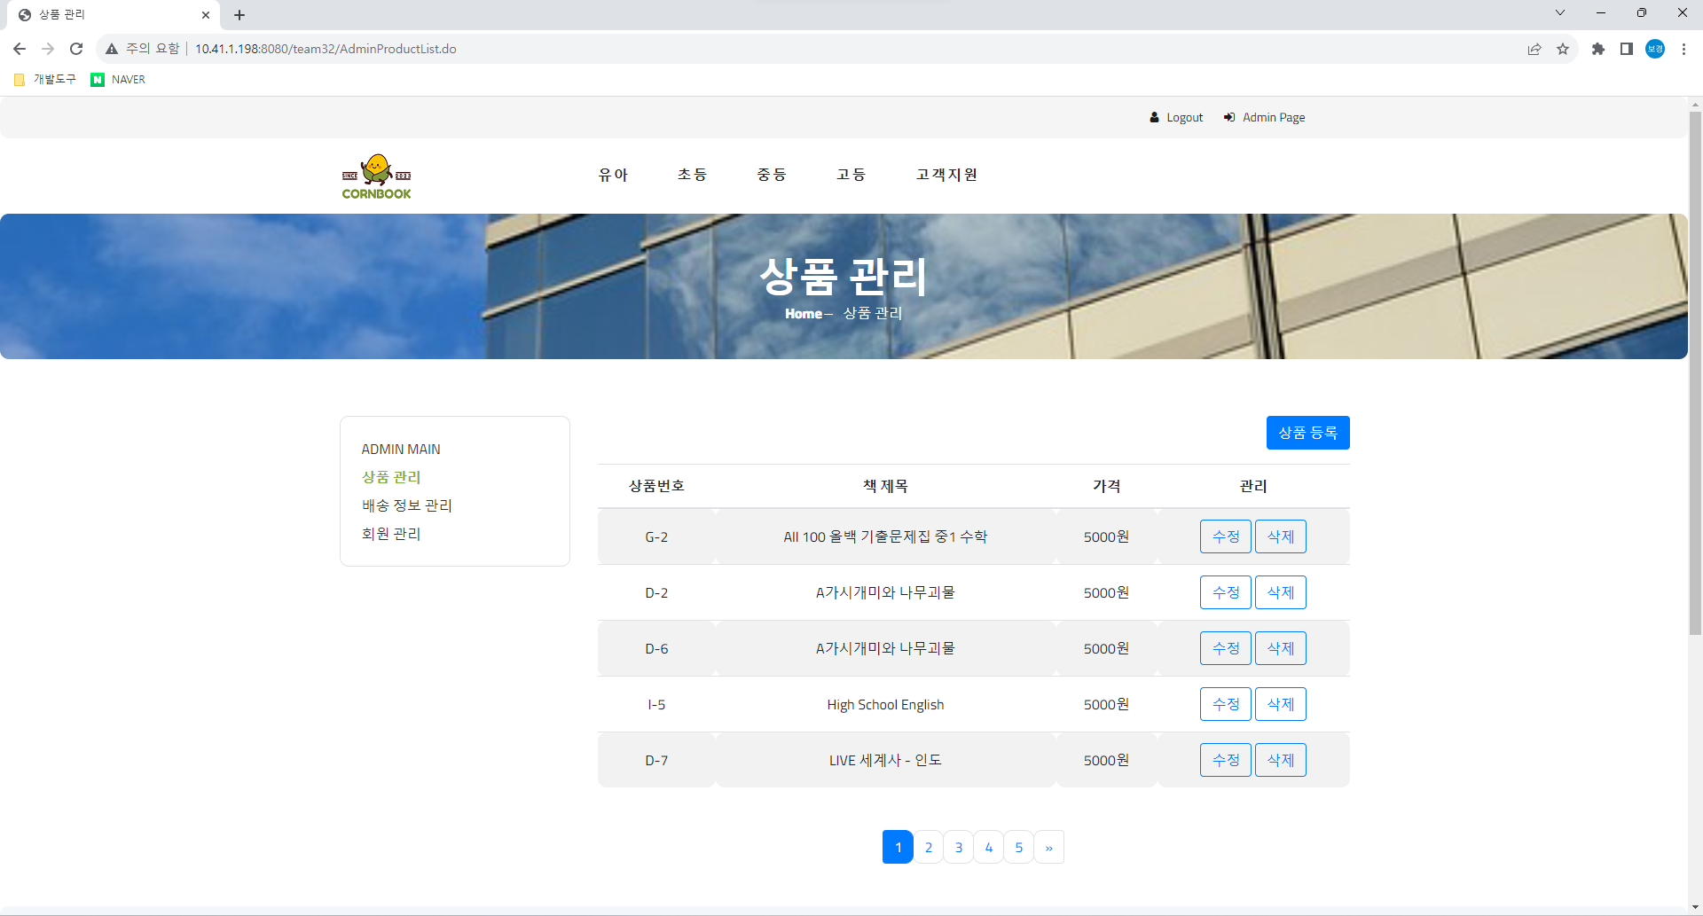Click the Logout link
This screenshot has height=916, width=1703.
(x=1176, y=117)
